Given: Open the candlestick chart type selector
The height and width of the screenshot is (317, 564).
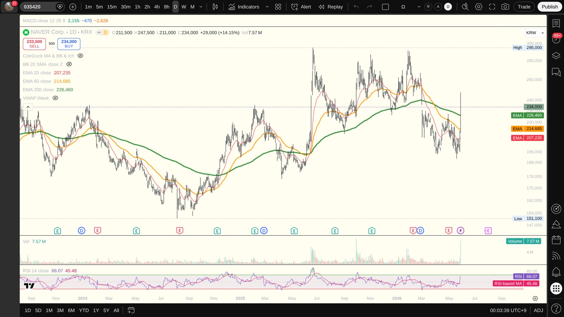Looking at the screenshot, I should [215, 7].
